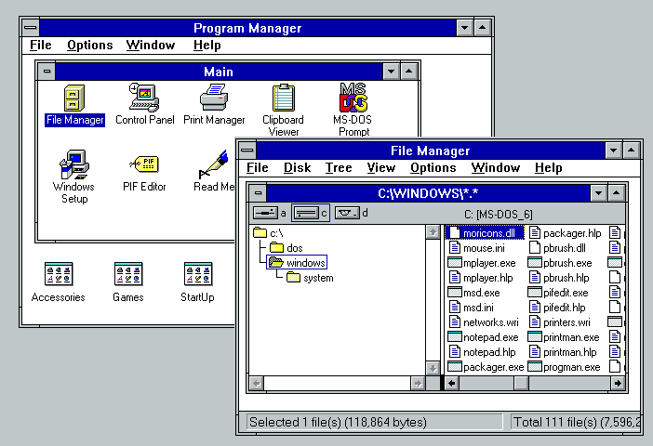
Task: Open the Windows Setup icon
Action: pos(73,167)
